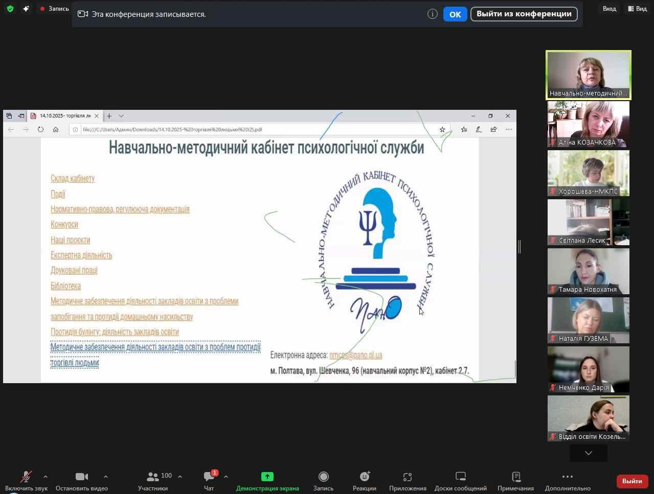Viewport: 654px width, 494px height.
Task: Click Выйти из конференции button
Action: click(524, 14)
